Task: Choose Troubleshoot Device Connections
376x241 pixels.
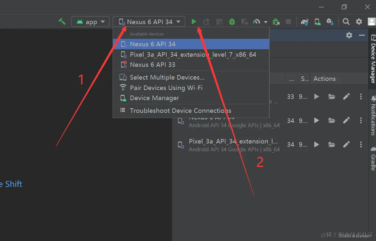Action: pyautogui.click(x=191, y=111)
